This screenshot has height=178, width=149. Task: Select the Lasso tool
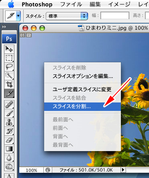pyautogui.click(x=9, y=67)
